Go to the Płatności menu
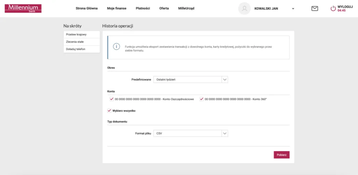Image resolution: width=358 pixels, height=175 pixels. pos(143,8)
